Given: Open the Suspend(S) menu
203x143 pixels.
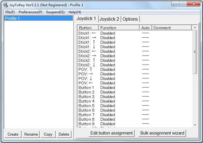Looking at the screenshot, I should tap(55, 12).
